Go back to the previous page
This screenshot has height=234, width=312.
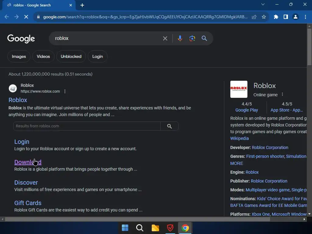7,17
